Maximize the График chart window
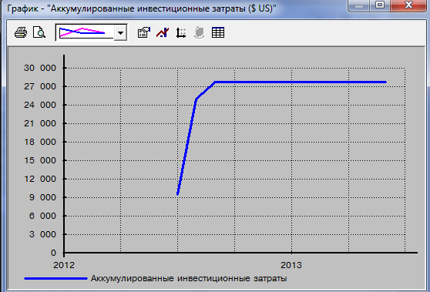430x292 pixels. pyautogui.click(x=380, y=5)
